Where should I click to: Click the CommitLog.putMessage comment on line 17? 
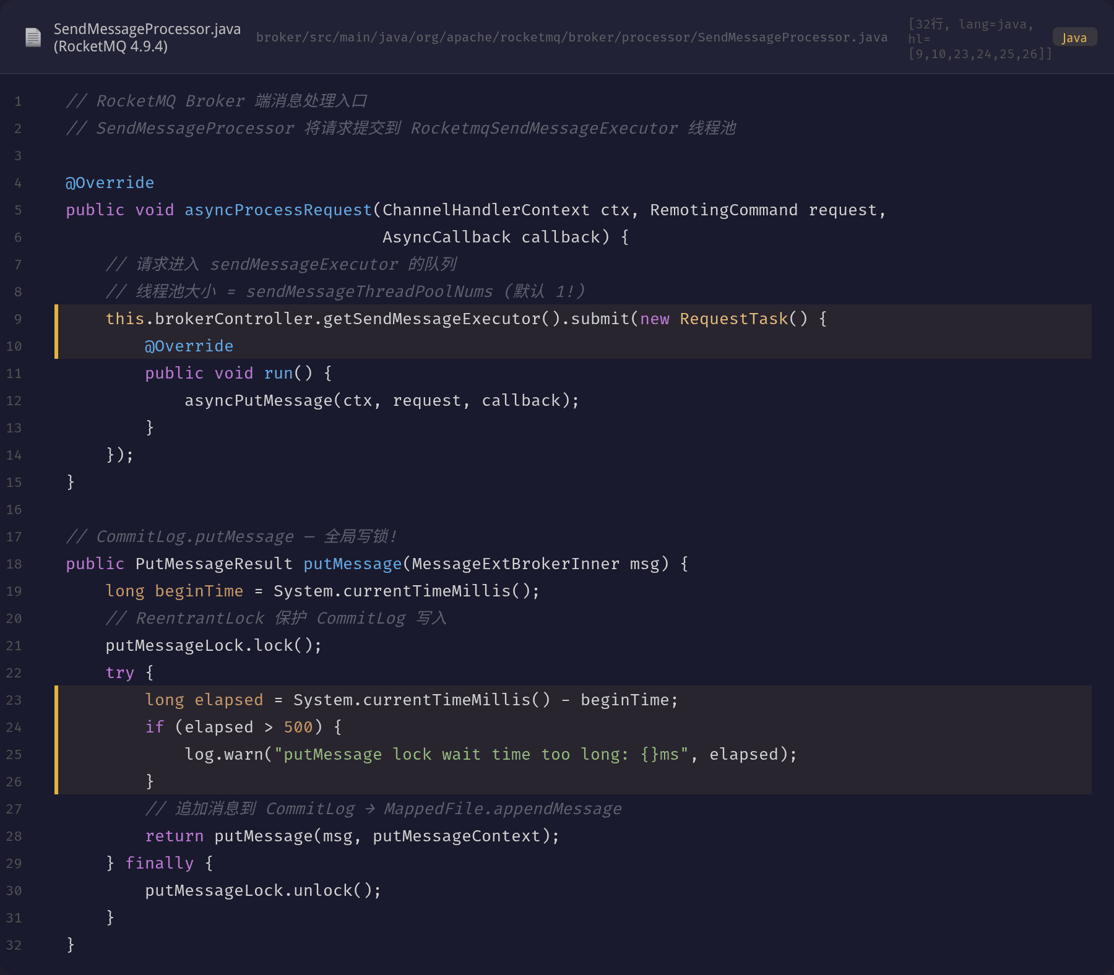coord(231,537)
